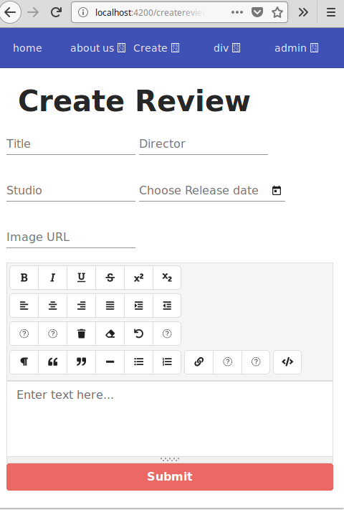Toggle bold formatting in the editor
This screenshot has height=510, width=344.
tap(24, 278)
